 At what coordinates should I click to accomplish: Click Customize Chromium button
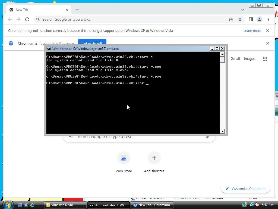tap(245, 189)
